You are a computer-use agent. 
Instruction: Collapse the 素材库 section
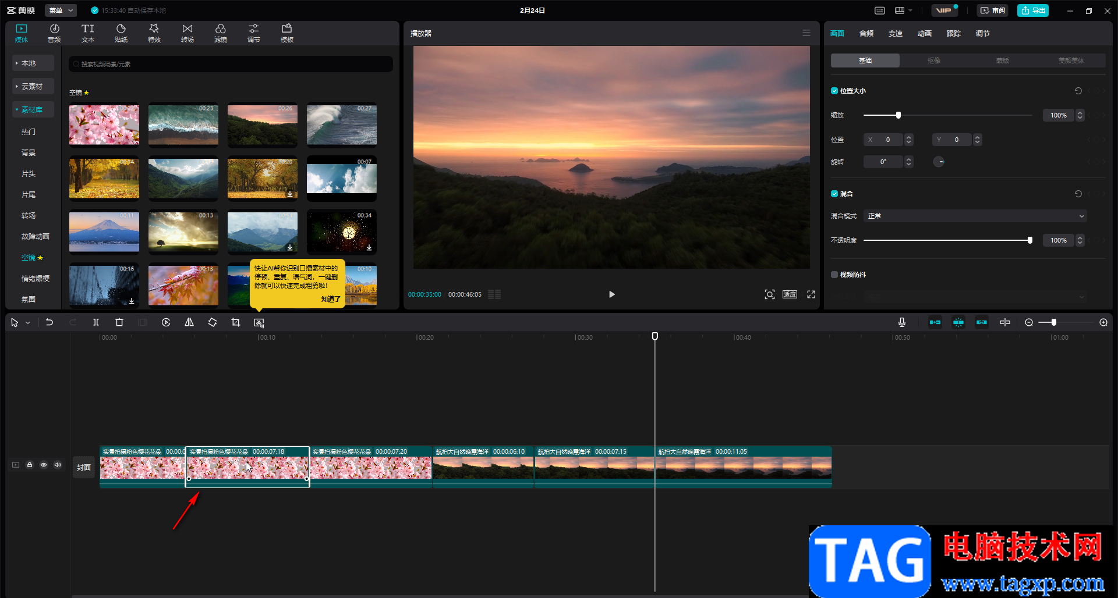click(x=33, y=109)
